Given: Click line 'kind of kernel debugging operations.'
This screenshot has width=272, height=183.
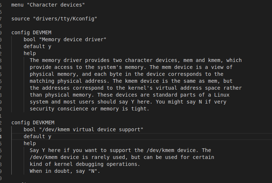Looking at the screenshot, I should [85, 164].
